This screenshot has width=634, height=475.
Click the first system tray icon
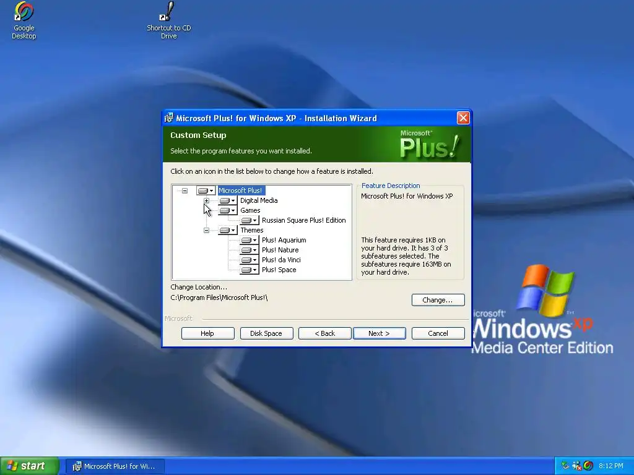click(x=565, y=466)
